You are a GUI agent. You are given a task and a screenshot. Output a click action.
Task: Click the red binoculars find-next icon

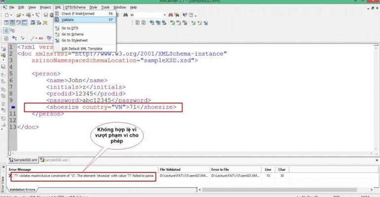click(171, 15)
